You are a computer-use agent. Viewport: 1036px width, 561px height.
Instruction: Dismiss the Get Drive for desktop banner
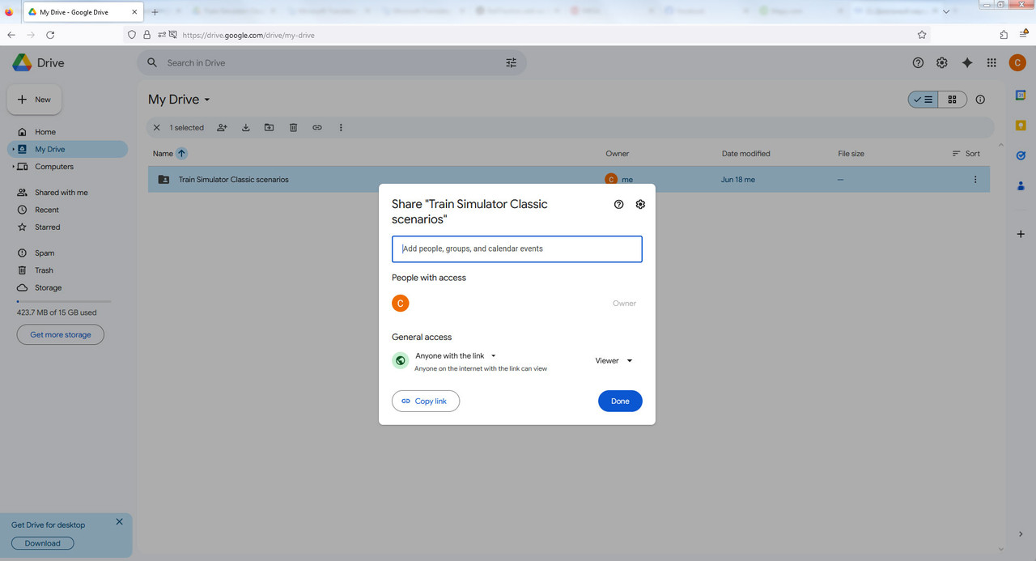pyautogui.click(x=119, y=521)
